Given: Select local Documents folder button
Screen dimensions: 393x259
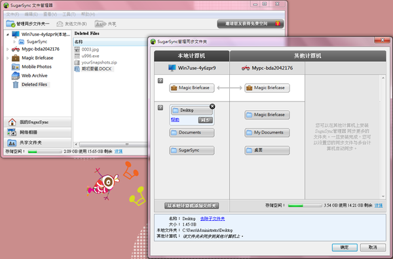Looking at the screenshot, I should [x=192, y=132].
